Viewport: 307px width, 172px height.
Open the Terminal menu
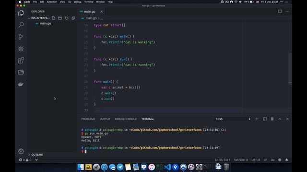[x=89, y=2]
